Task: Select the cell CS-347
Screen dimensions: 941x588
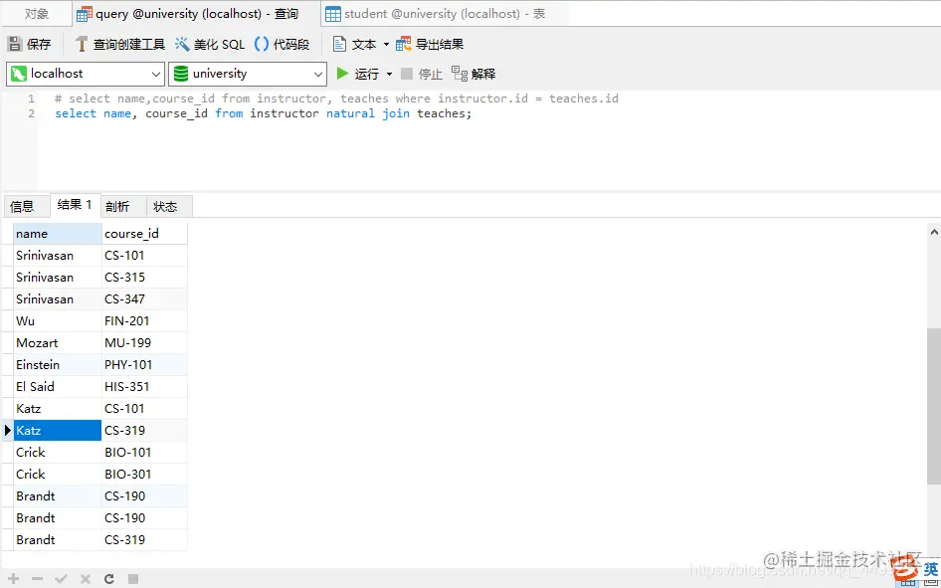Action: [x=144, y=298]
